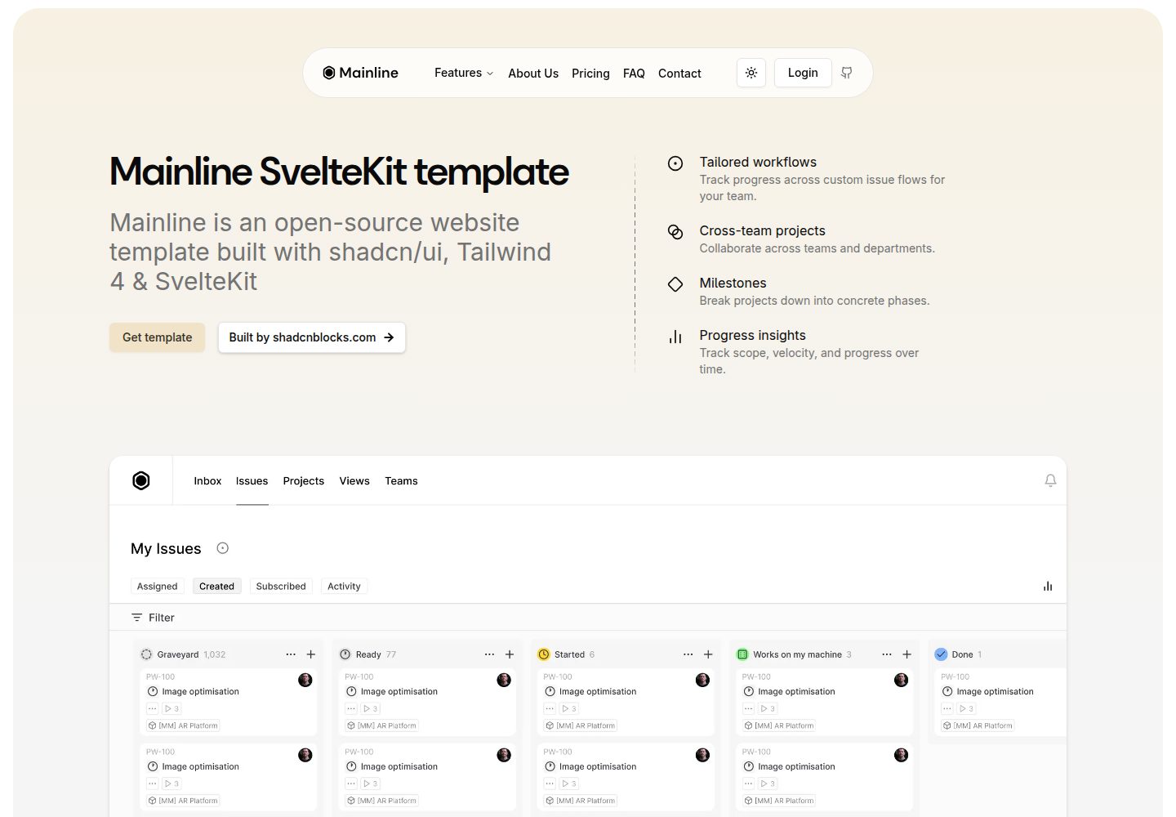Add an issue to Ready column

(x=510, y=654)
